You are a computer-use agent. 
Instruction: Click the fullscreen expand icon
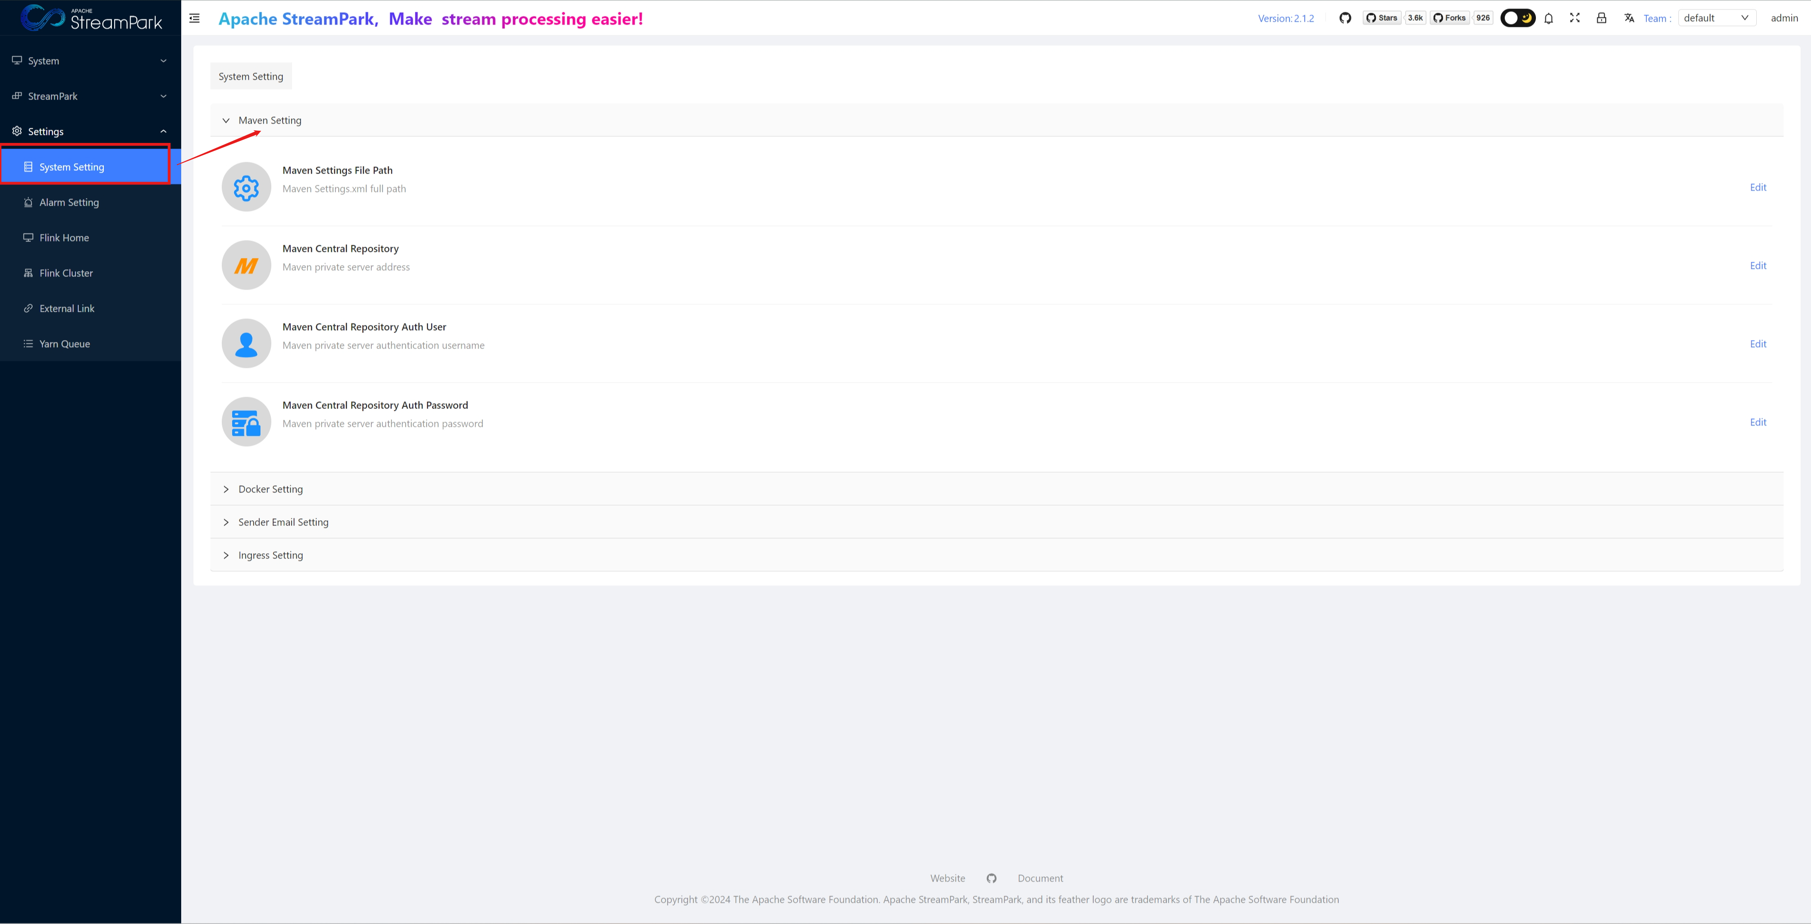1575,18
